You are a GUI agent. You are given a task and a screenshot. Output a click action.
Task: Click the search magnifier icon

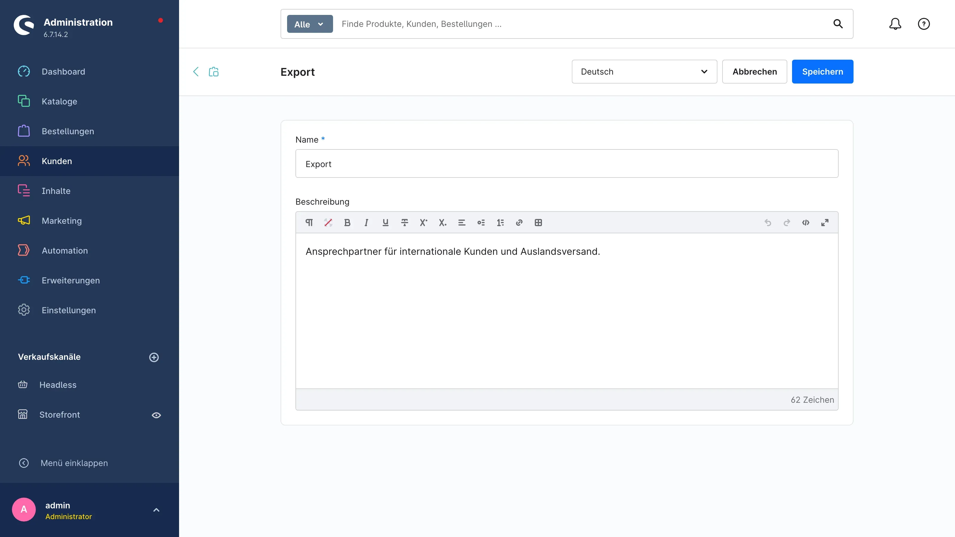[838, 24]
